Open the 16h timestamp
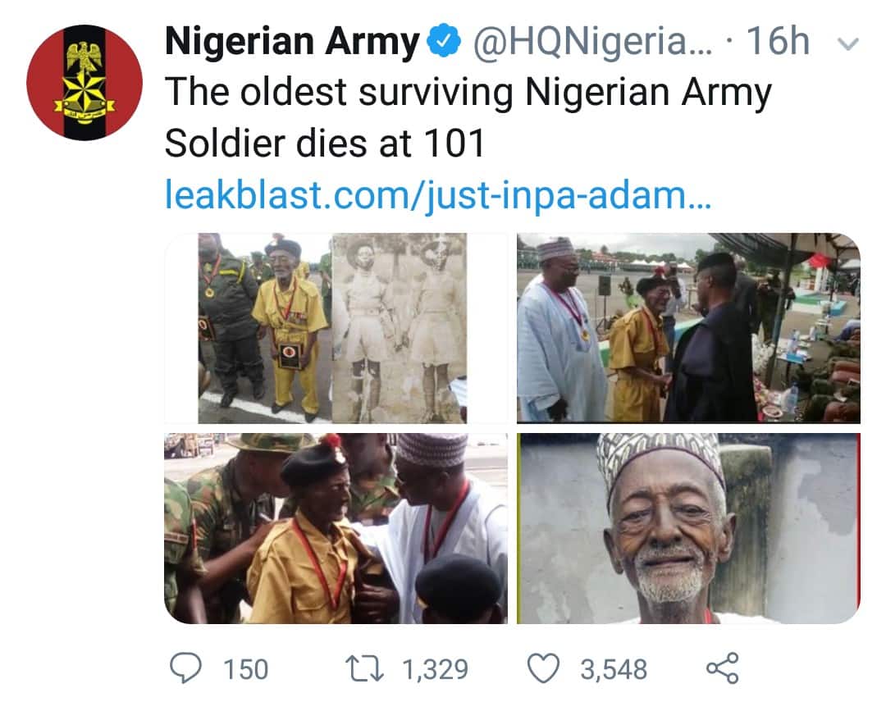 click(x=777, y=43)
